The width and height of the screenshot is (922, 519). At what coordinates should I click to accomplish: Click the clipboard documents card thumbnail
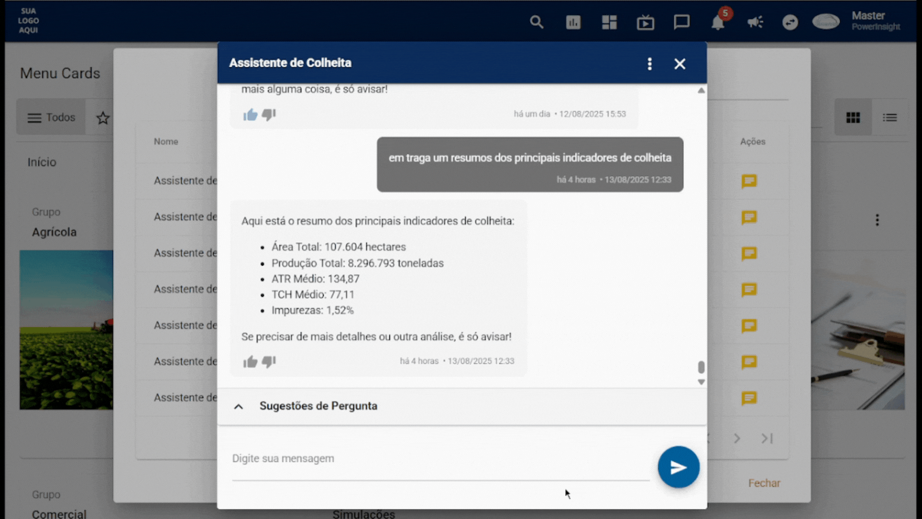(858, 330)
